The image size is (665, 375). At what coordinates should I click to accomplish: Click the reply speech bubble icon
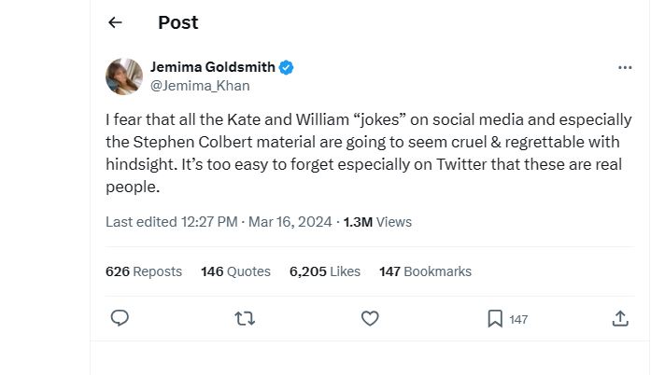[120, 318]
